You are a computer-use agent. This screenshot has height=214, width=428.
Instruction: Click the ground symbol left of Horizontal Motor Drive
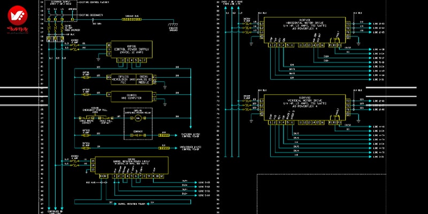251,43
